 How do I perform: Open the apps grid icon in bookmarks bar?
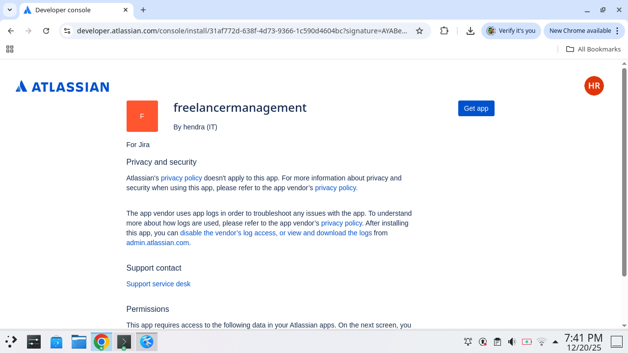[x=10, y=49]
